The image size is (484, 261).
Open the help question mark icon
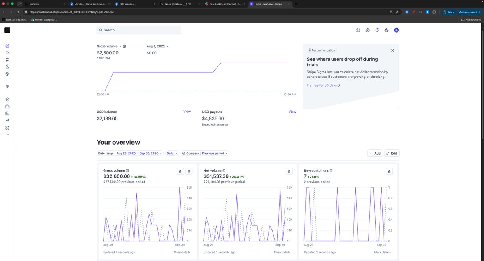pyautogui.click(x=368, y=30)
